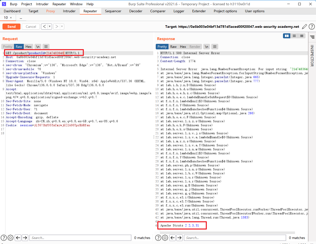Open the Burp menu
316x244 pixels.
tap(13, 4)
